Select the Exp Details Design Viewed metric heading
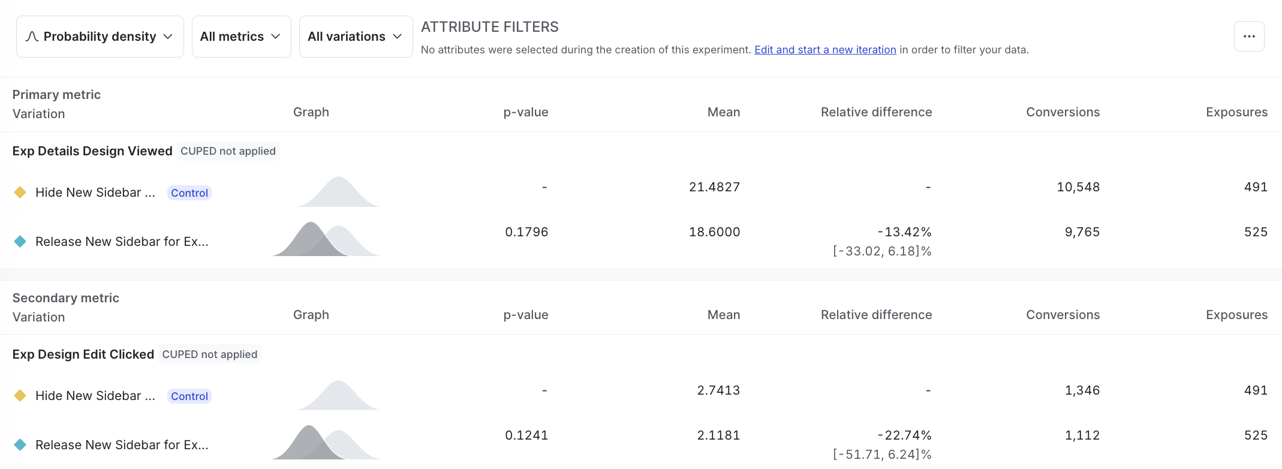 point(92,151)
